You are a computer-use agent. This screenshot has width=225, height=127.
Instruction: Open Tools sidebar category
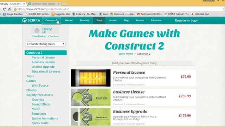click(30, 76)
